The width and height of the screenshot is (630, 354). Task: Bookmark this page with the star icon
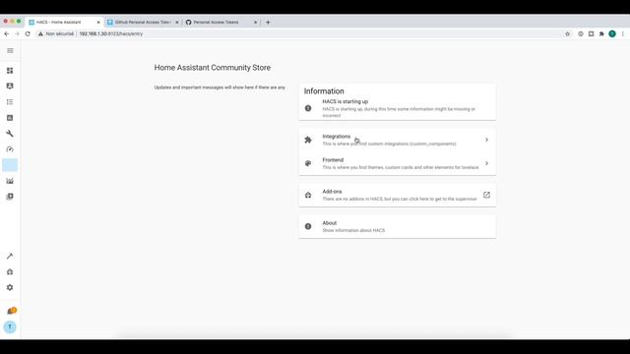tap(568, 34)
